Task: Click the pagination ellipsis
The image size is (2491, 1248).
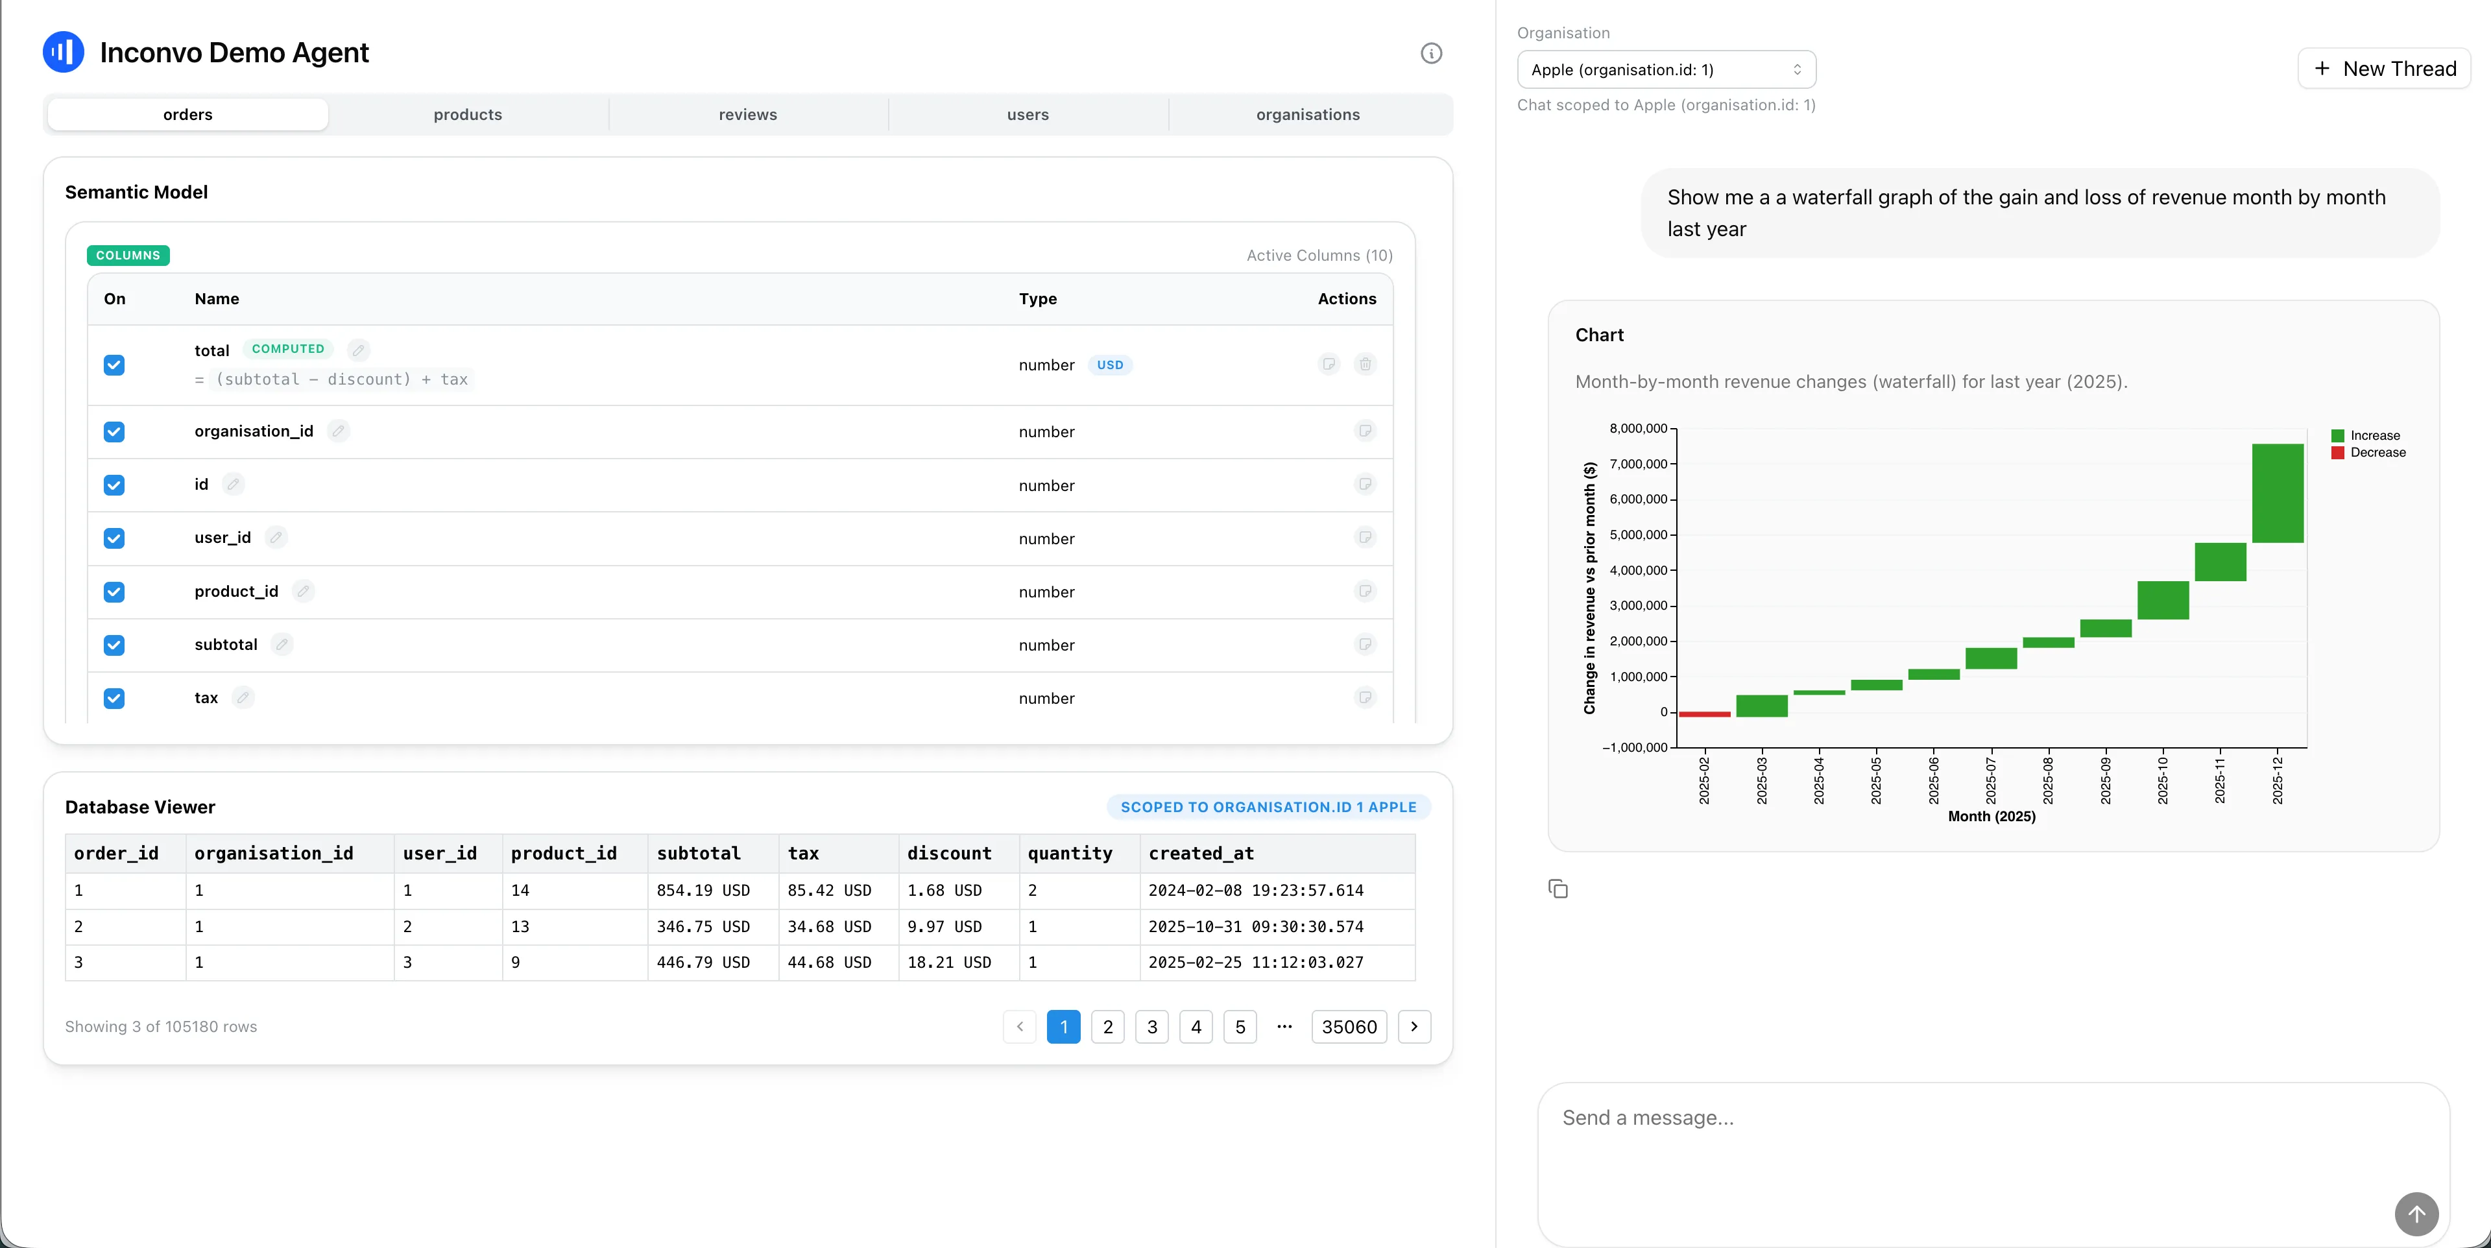Action: (x=1284, y=1027)
